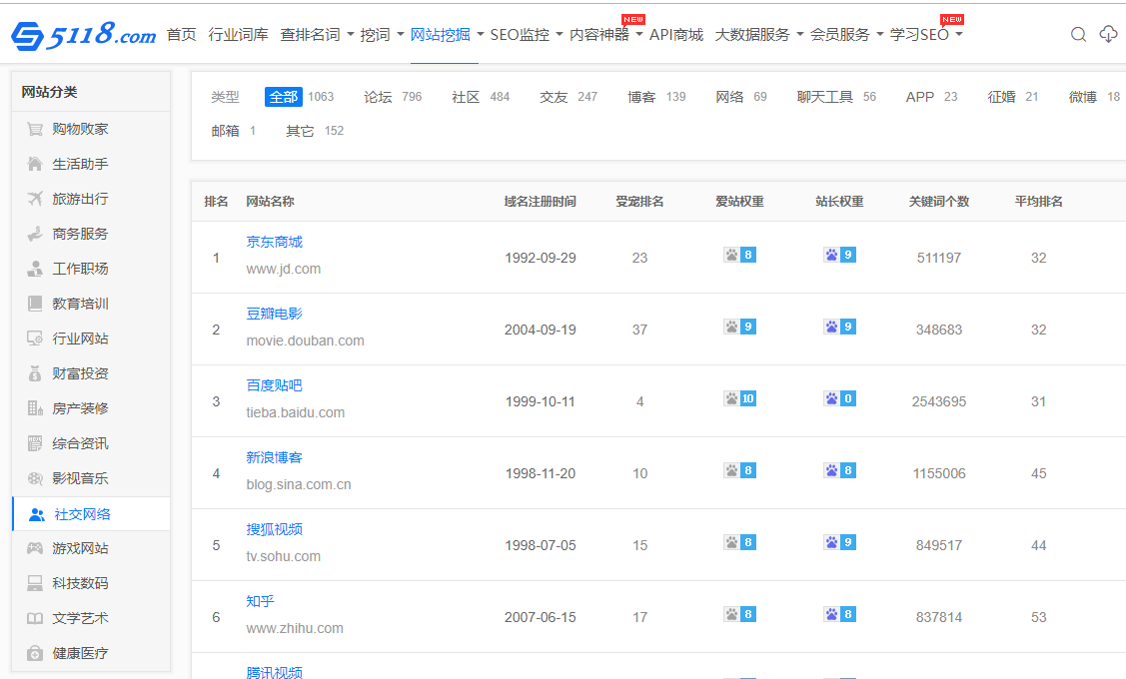Filter by 社区 type
Viewport: 1126px width, 679px height.
pyautogui.click(x=466, y=97)
